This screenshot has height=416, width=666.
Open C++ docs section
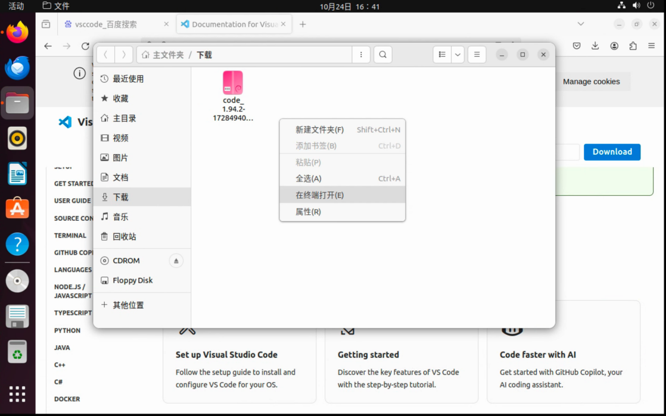pos(60,365)
